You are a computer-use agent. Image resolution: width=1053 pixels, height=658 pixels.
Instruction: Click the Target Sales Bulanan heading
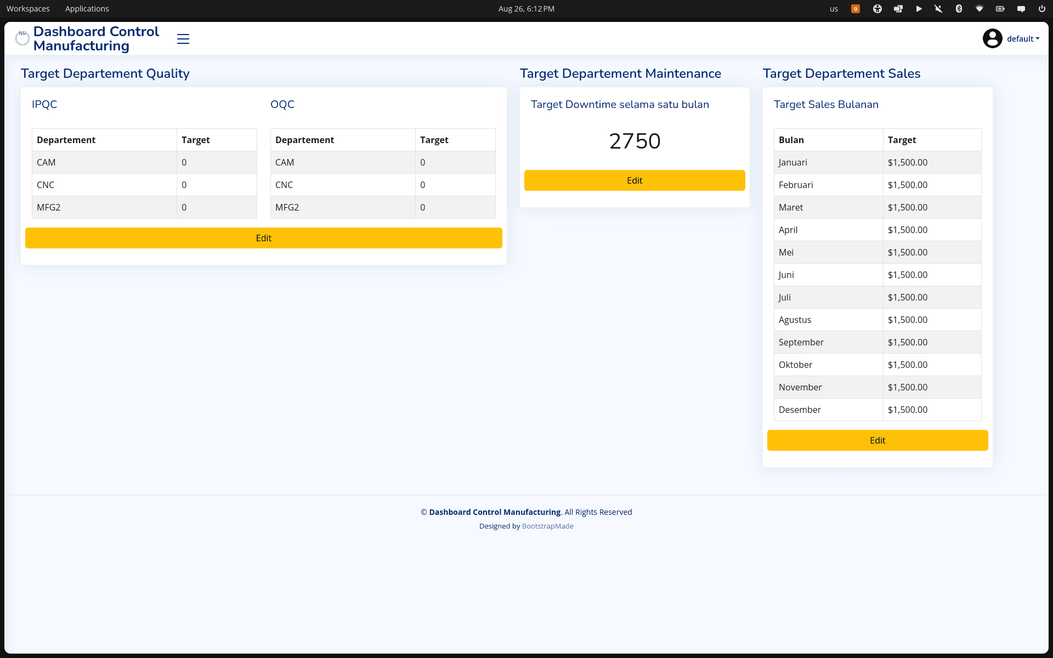click(x=826, y=104)
